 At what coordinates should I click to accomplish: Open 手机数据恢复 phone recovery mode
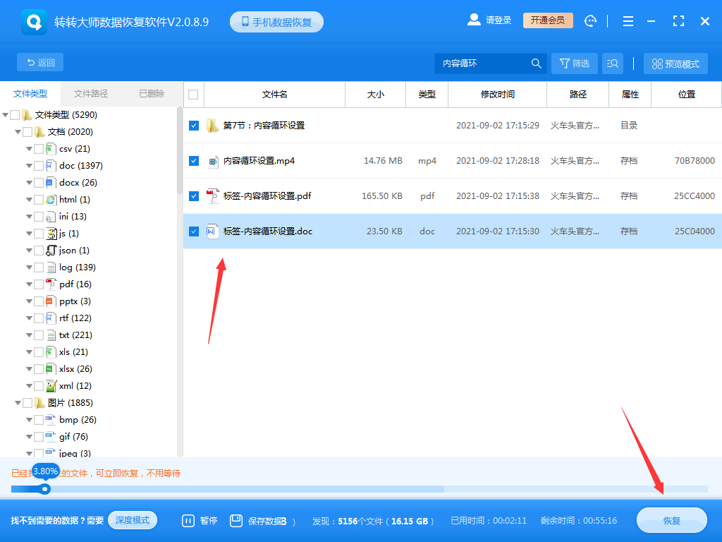[x=276, y=21]
